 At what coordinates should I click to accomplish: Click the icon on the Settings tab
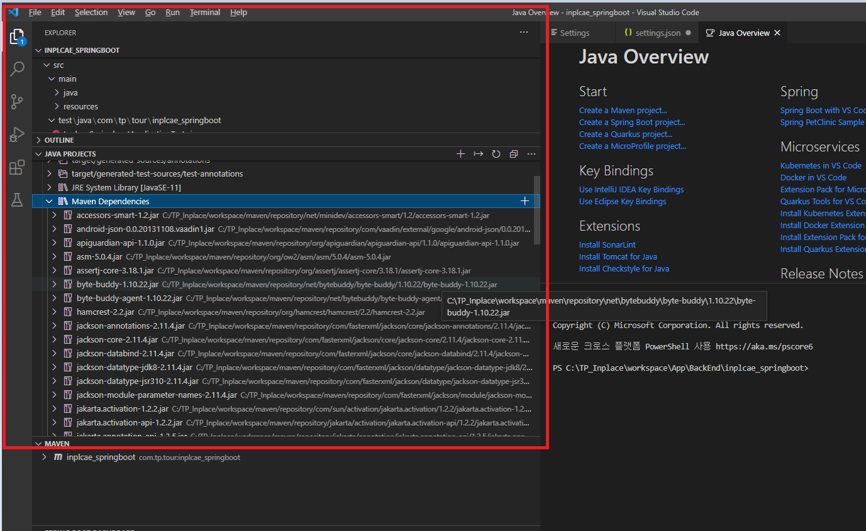click(554, 33)
